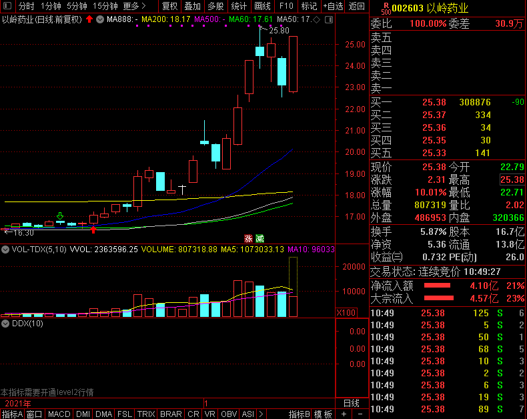Image resolution: width=527 pixels, height=419 pixels.
Task: Click the small icon at top-left corner
Action: tap(7, 6)
